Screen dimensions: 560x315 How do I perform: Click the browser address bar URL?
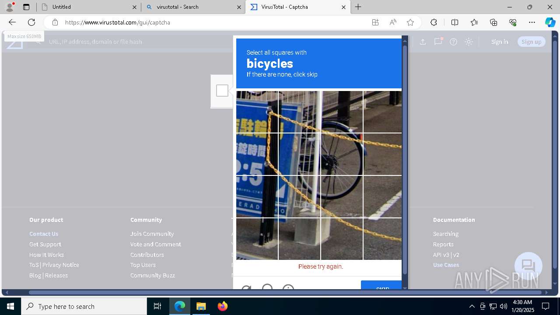[117, 22]
